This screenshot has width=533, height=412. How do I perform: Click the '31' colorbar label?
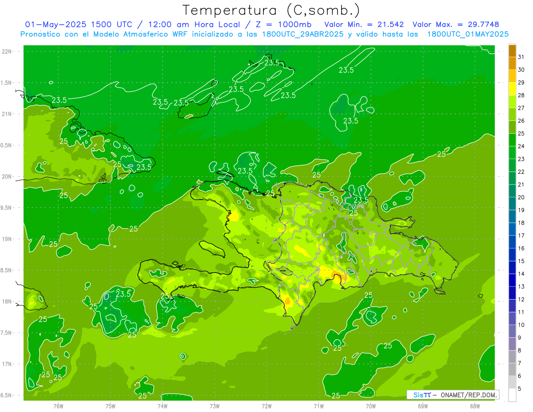pos(521,57)
